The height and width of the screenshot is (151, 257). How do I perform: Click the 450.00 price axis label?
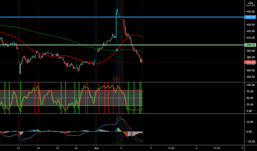coord(251,12)
